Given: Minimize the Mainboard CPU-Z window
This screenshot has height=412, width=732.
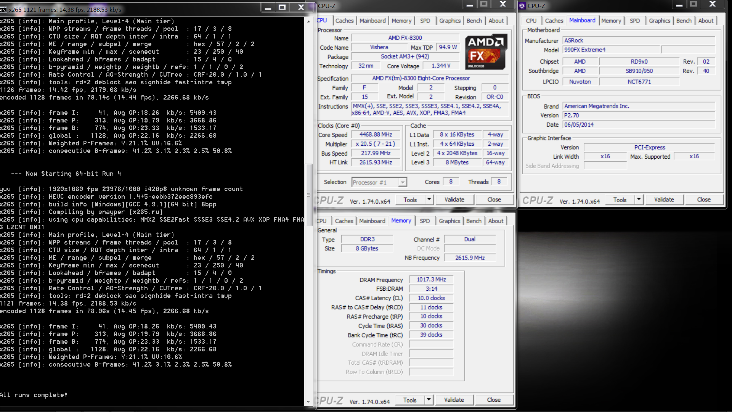Looking at the screenshot, I should coord(679,5).
